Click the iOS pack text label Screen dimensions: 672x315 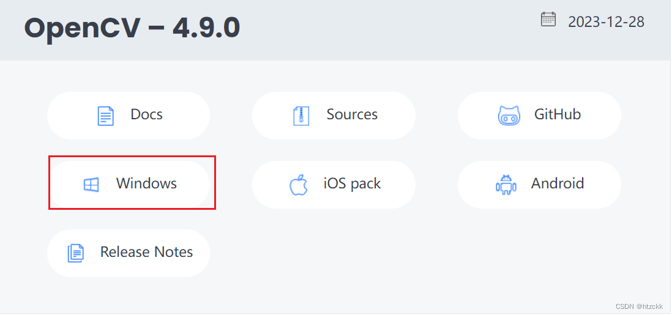353,184
